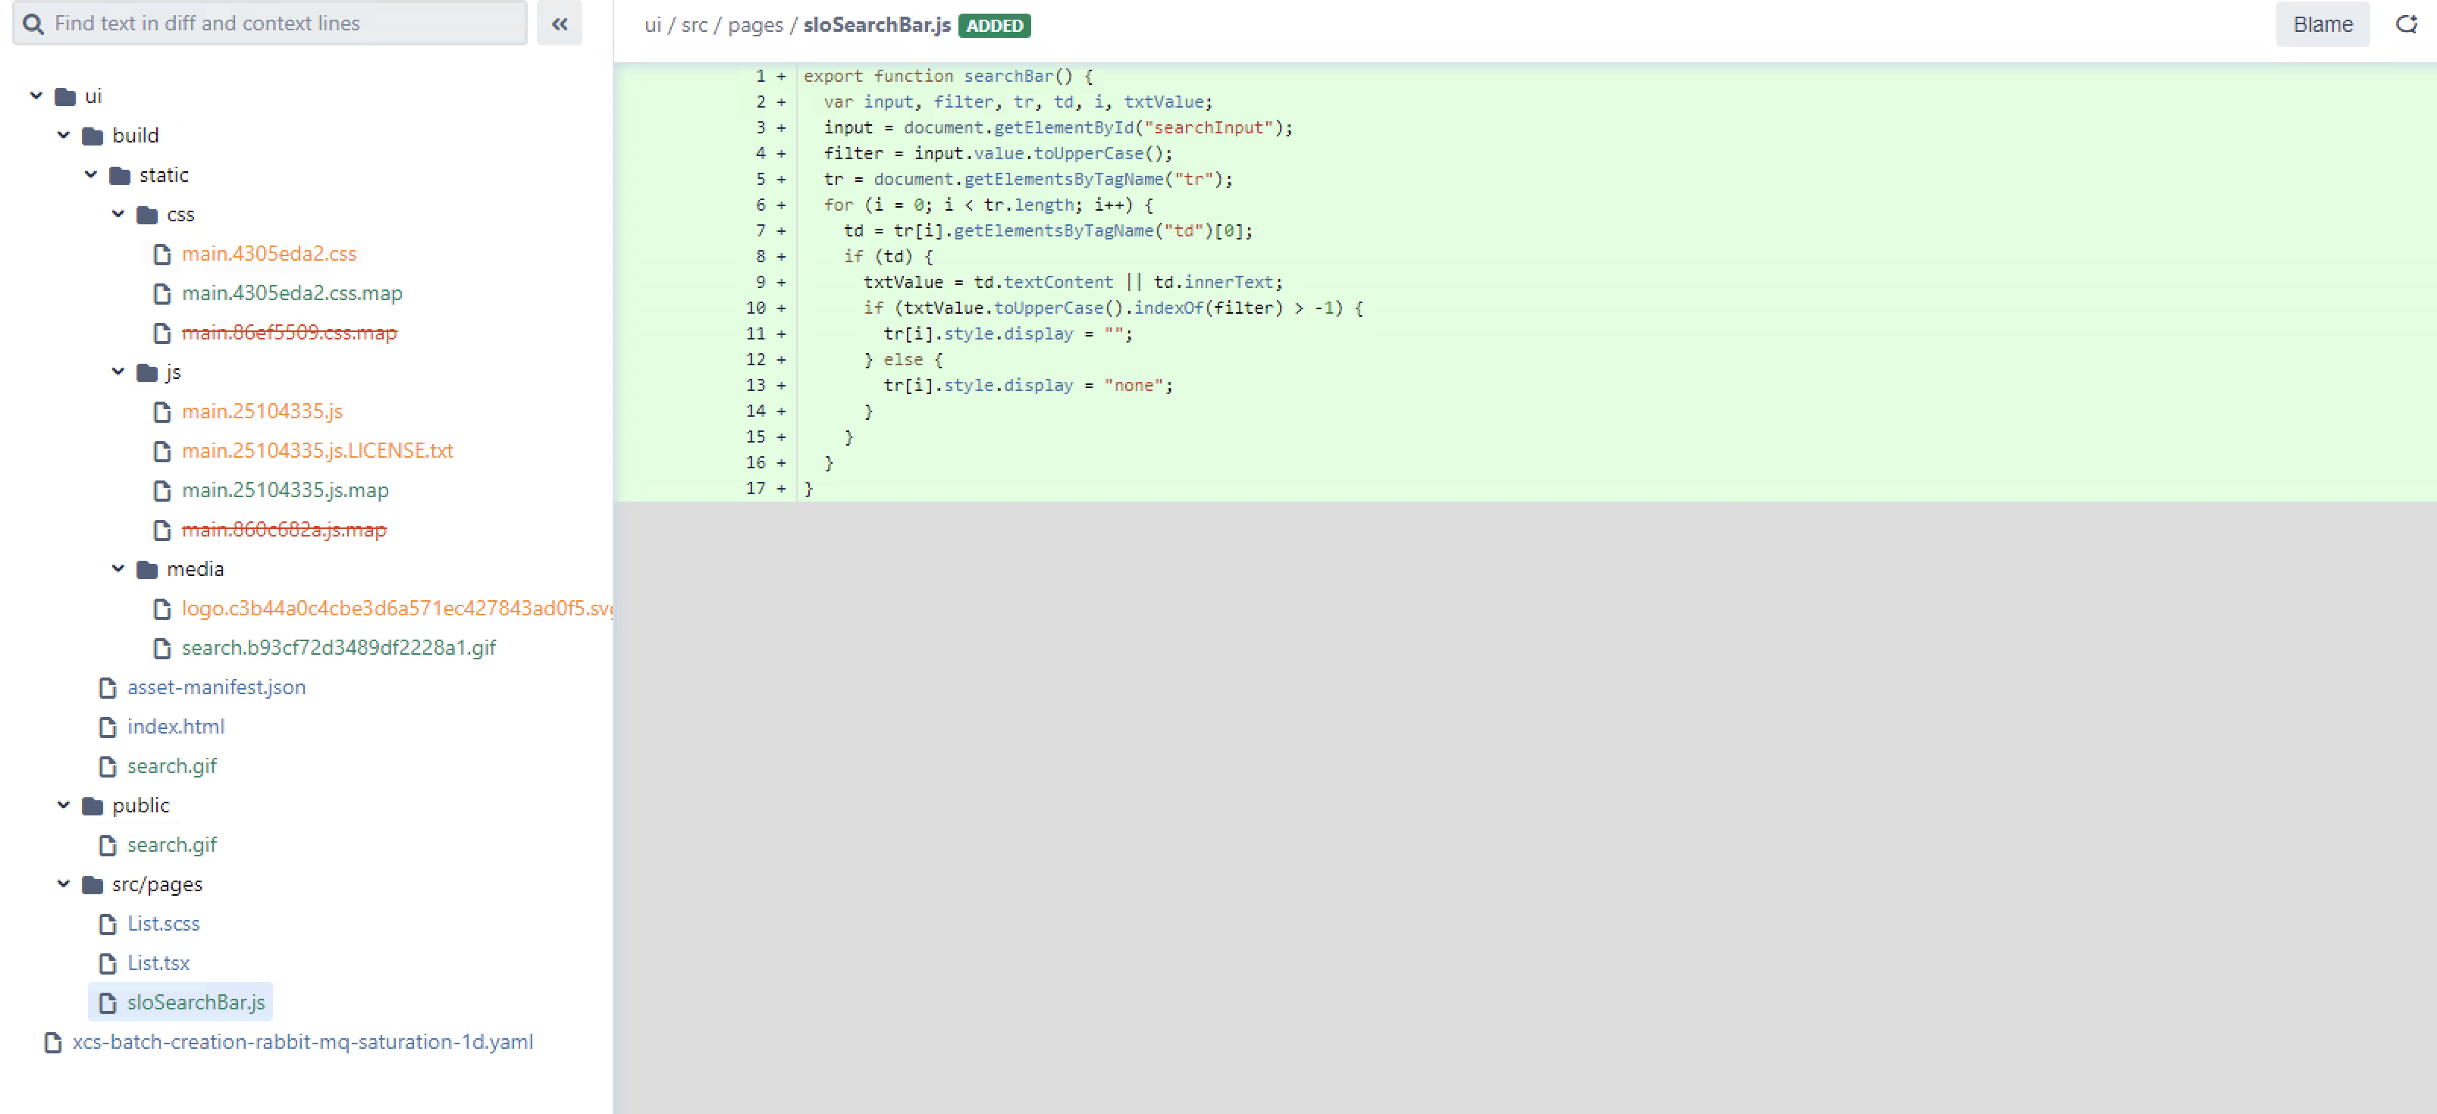
Task: Click the file icon beside main.4305eda2.css
Action: point(162,255)
